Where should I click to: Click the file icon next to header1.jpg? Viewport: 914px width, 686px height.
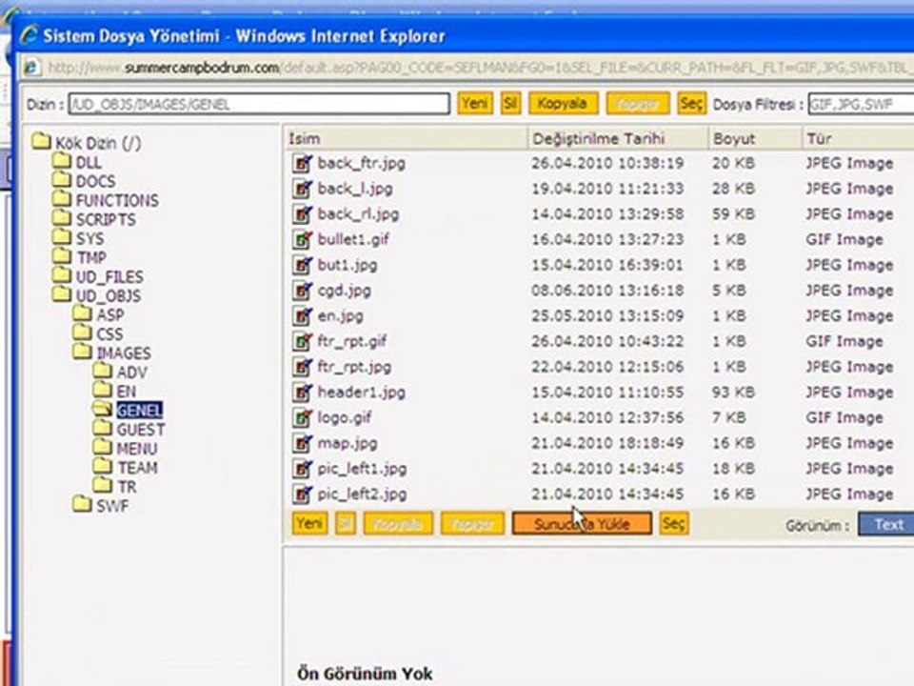tap(302, 393)
